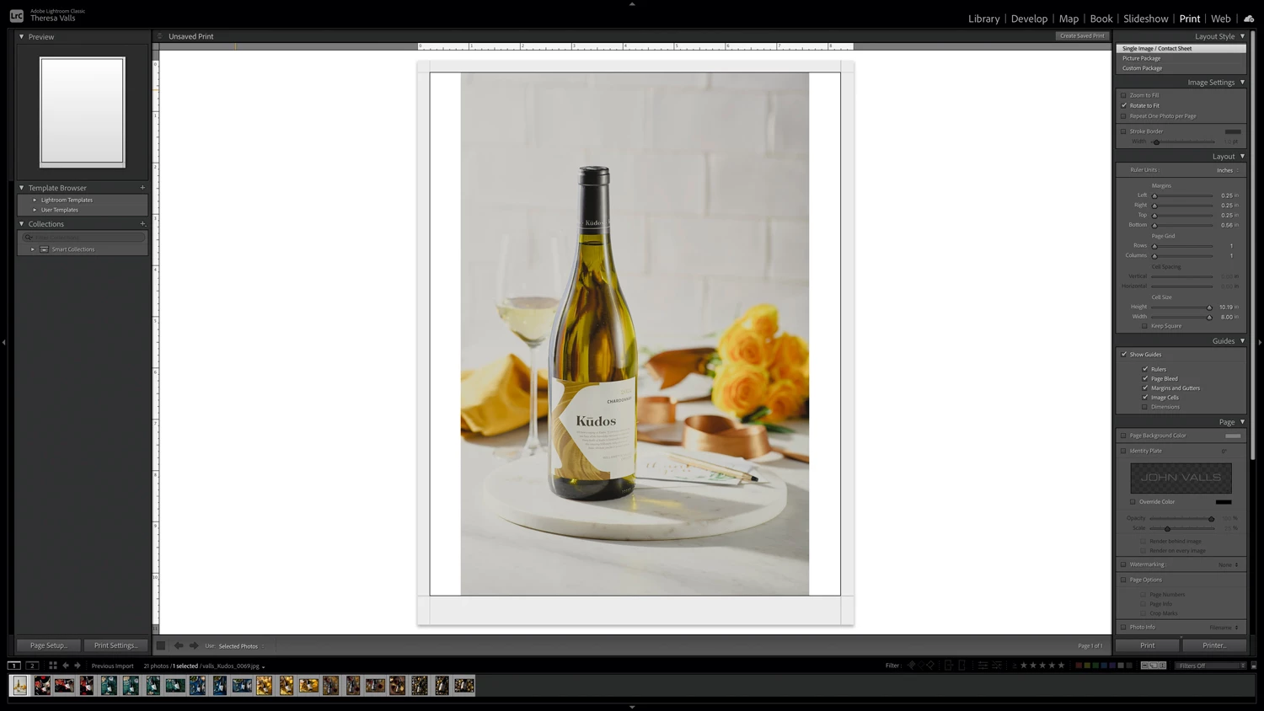Select the second filmstrip thumbnail
Screen dimensions: 1264x711
(x=42, y=686)
